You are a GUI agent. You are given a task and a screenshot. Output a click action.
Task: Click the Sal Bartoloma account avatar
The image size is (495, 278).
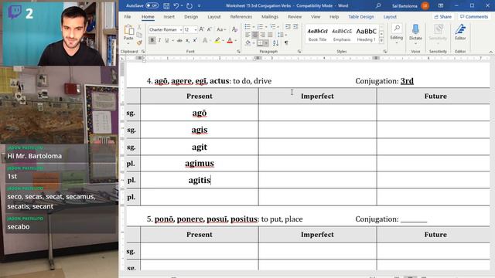pos(425,5)
